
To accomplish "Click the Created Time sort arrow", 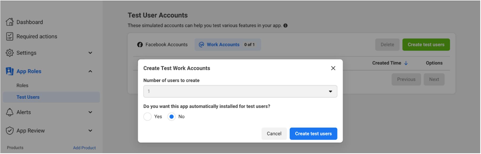I will 406,63.
